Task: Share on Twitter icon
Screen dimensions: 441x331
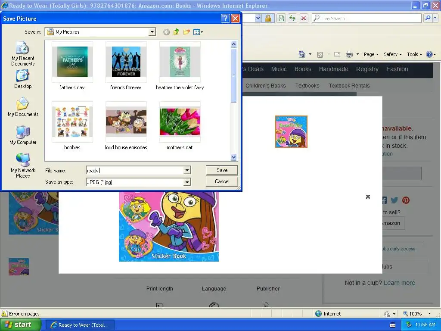Action: point(394,200)
